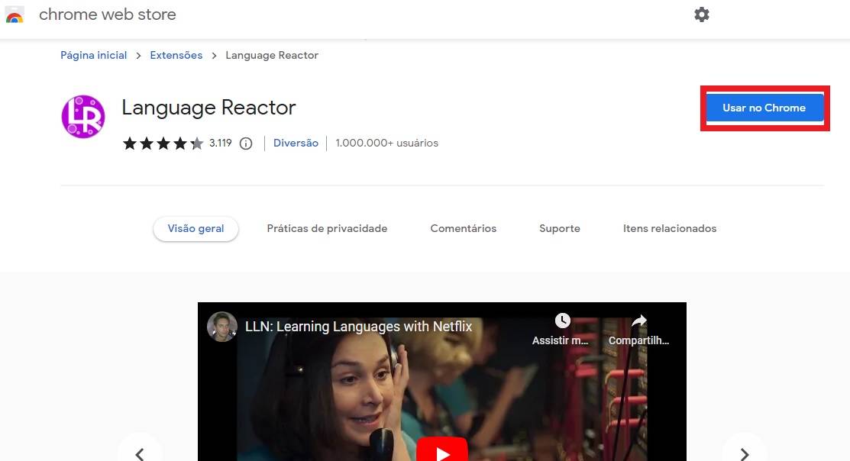The height and width of the screenshot is (461, 850).
Task: Open the Comentários tab
Action: [463, 229]
